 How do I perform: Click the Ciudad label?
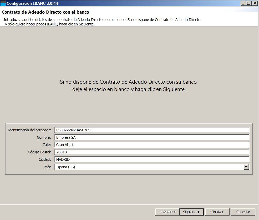pyautogui.click(x=45, y=160)
